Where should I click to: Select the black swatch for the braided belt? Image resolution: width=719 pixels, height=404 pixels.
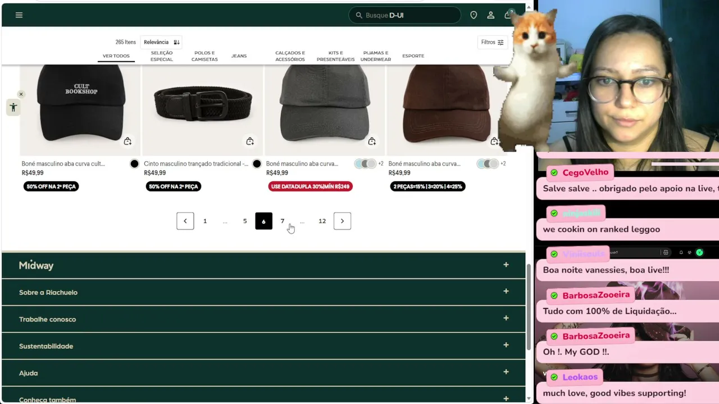(257, 164)
